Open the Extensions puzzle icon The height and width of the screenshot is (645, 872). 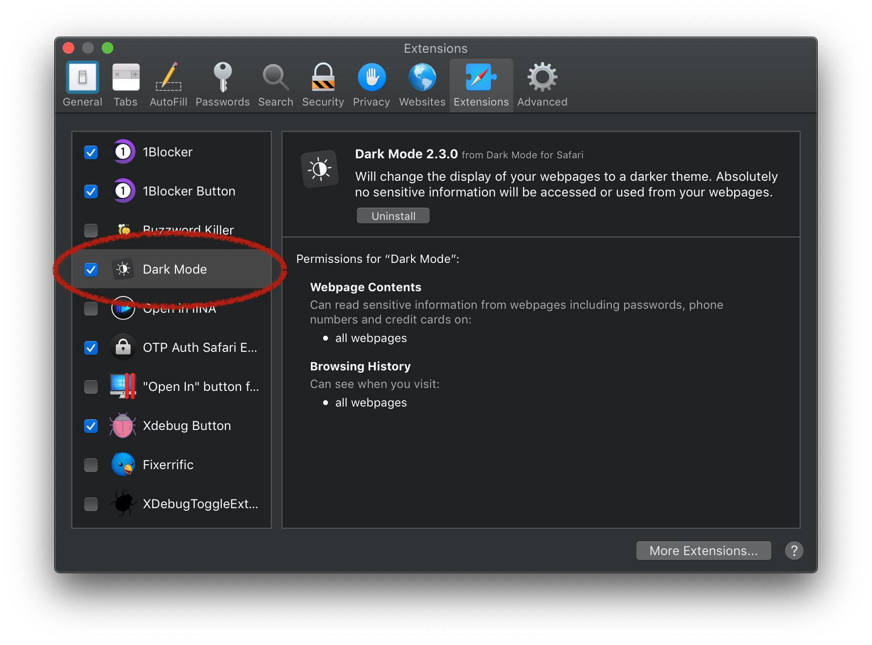[481, 77]
